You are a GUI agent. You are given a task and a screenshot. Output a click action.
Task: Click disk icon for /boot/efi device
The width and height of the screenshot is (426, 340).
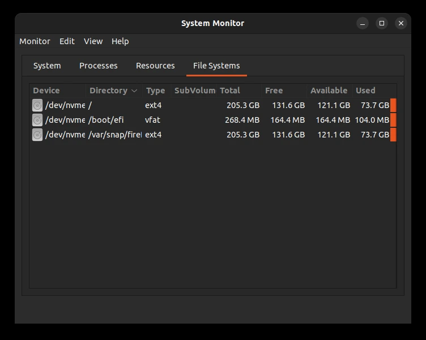[x=37, y=120]
